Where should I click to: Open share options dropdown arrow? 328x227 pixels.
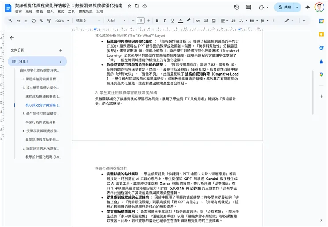pyautogui.click(x=297, y=8)
